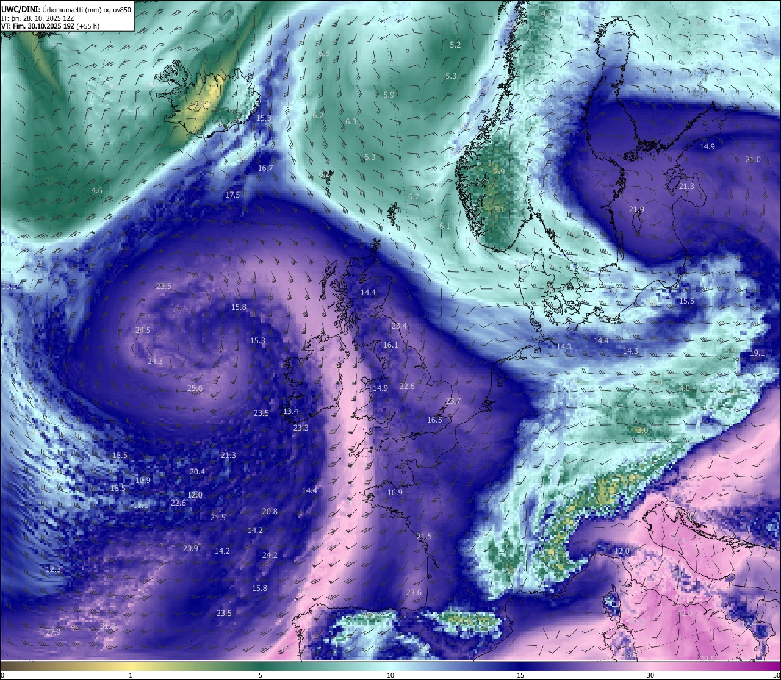781x680 pixels.
Task: Click the 23.3 value label
Action: coord(301,428)
